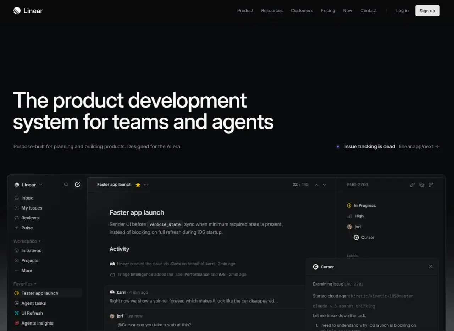Open Agent tasks favorite

click(x=30, y=303)
